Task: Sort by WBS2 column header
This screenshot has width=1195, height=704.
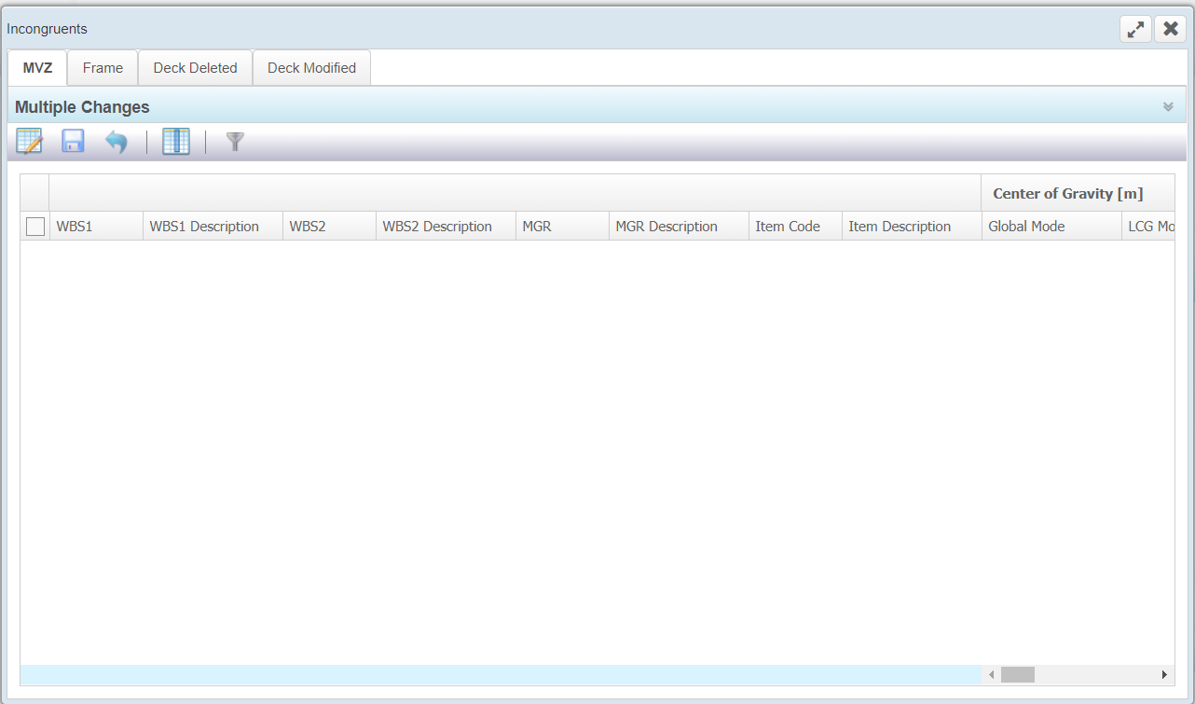Action: pyautogui.click(x=329, y=227)
